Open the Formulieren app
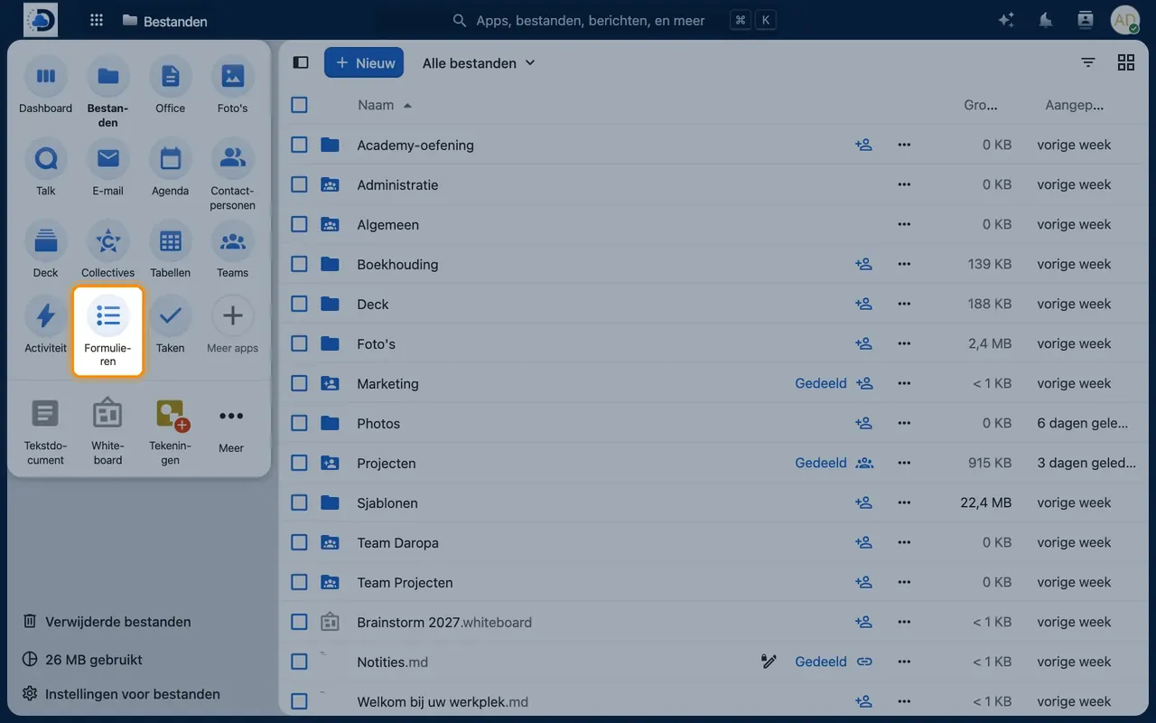1156x723 pixels. coord(107,331)
